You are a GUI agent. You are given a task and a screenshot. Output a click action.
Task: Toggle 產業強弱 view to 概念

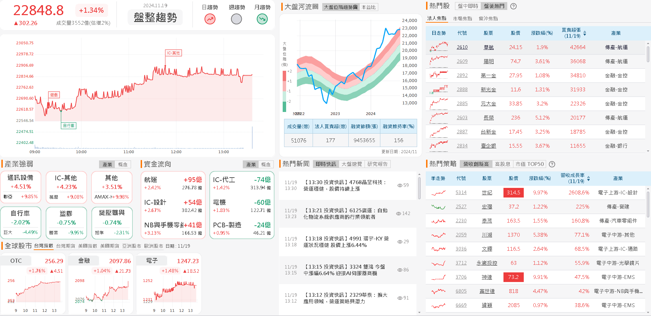(x=123, y=165)
